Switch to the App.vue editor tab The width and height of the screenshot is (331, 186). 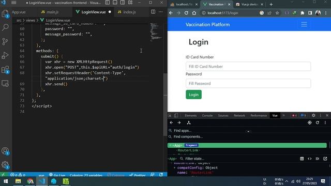coord(19,12)
